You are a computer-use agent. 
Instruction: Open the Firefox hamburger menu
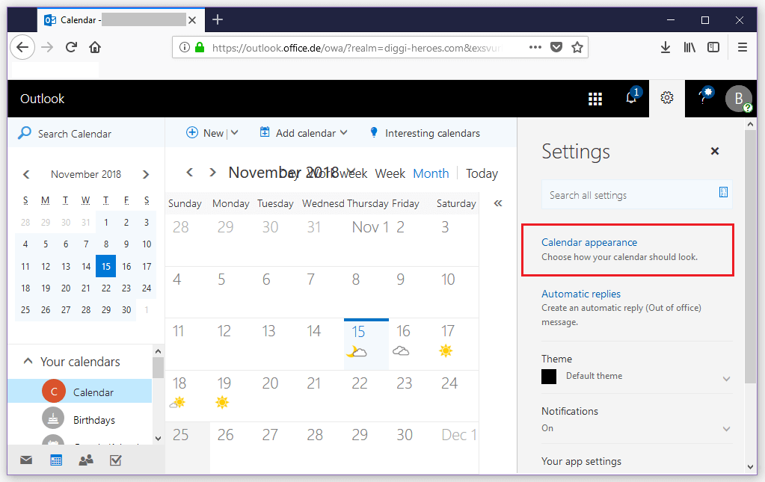point(742,47)
